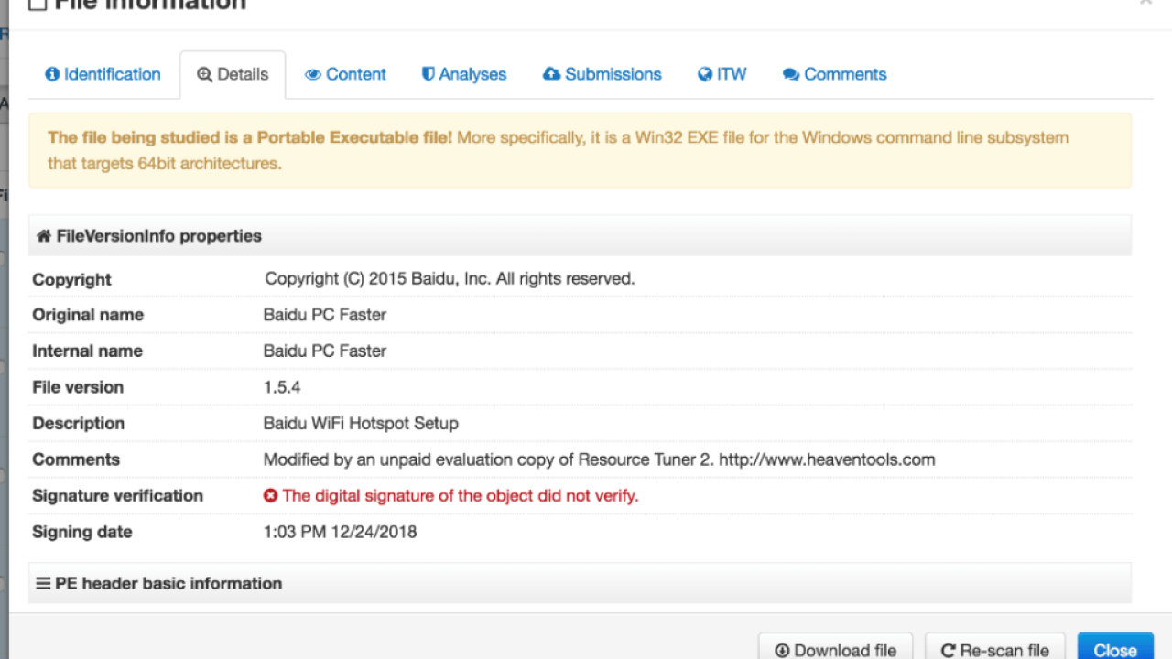Select the Resource Tuner comments text

pos(600,459)
